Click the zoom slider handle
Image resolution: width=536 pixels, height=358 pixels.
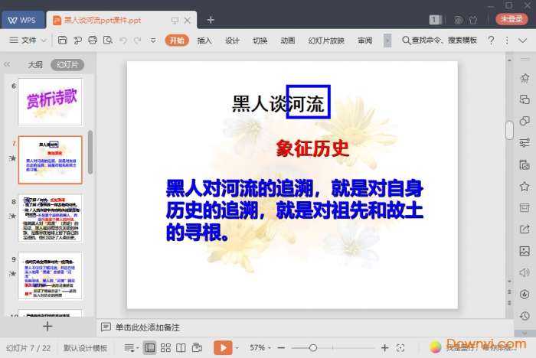[x=312, y=348]
